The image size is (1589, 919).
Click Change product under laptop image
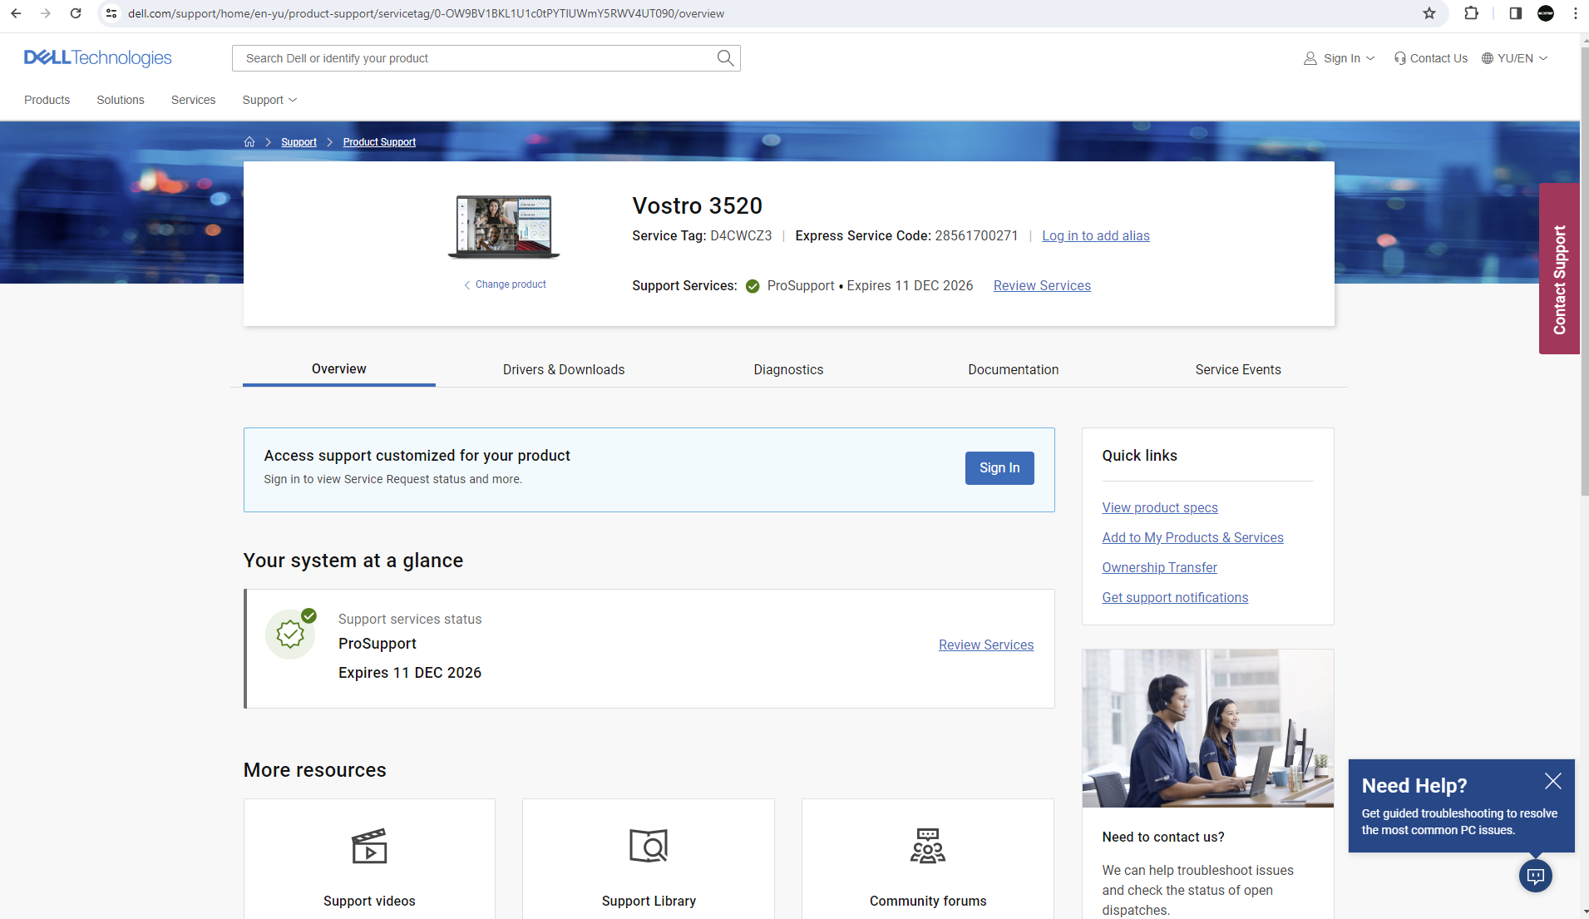click(505, 284)
